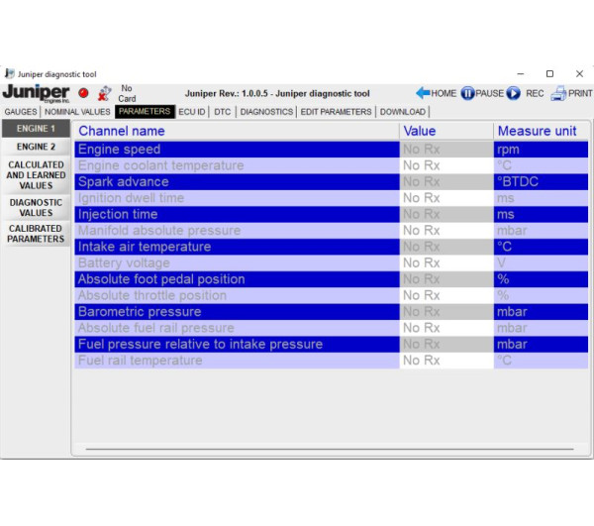Click the app icon in title bar
This screenshot has height=526, width=594.
[10, 73]
